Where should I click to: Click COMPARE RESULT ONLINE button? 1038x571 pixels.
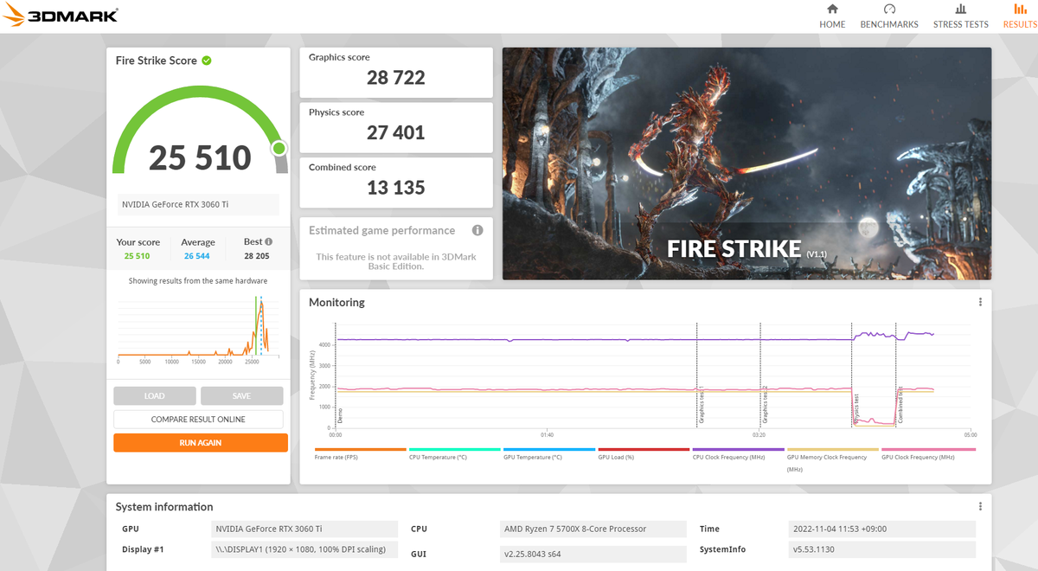click(198, 420)
